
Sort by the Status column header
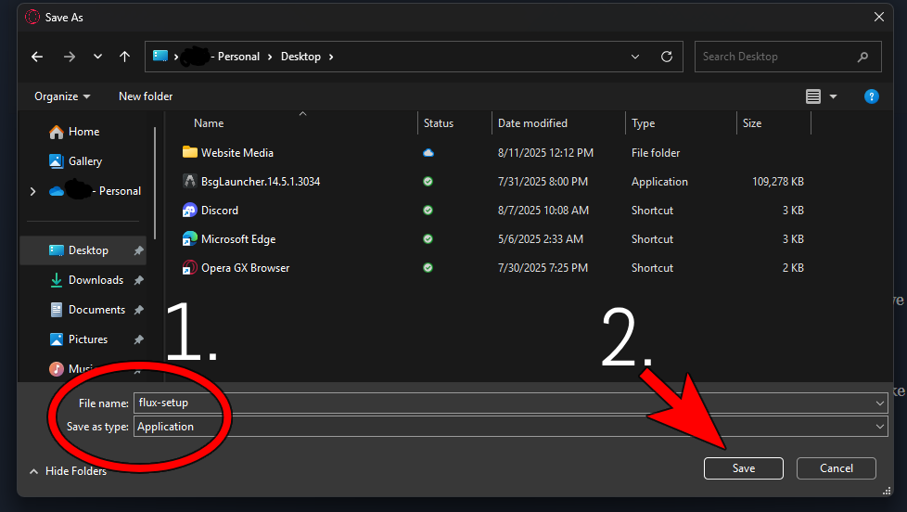pos(439,123)
